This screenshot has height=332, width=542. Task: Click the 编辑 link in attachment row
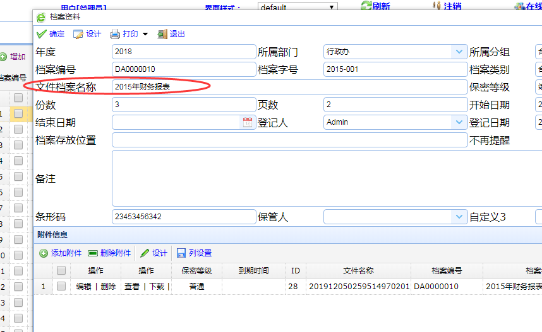point(83,286)
